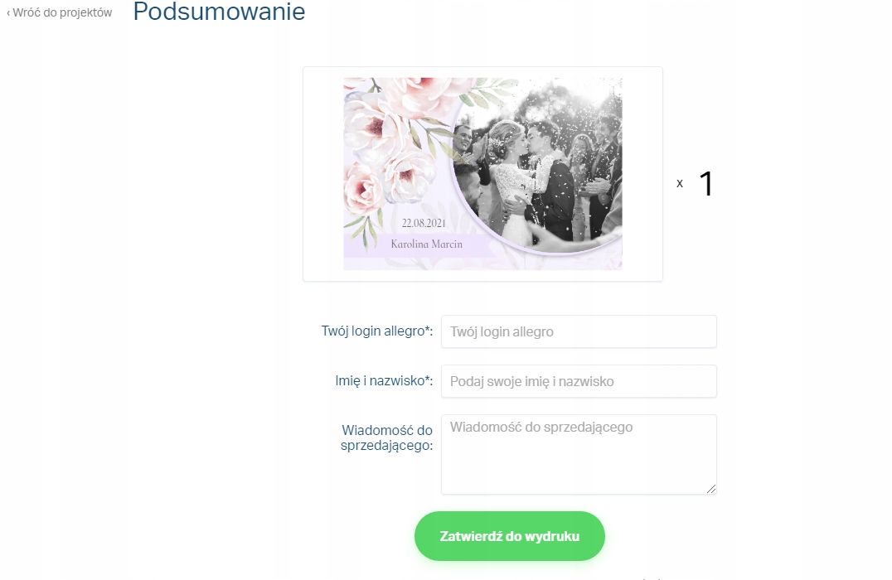
Task: Focus the 'Twój login allegro' input field
Action: tap(579, 331)
